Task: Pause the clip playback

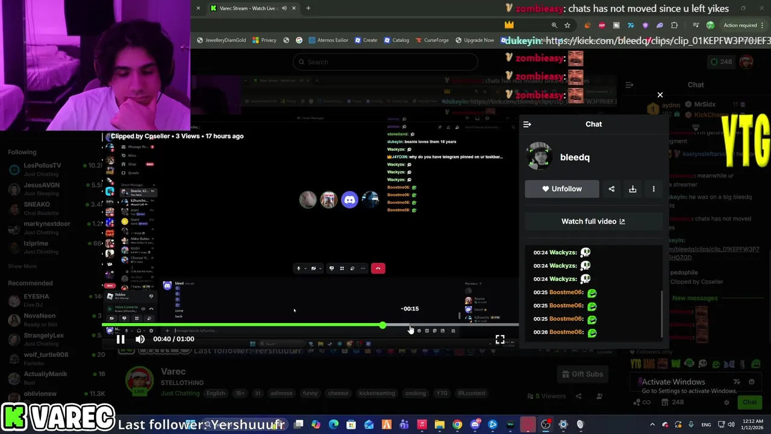Action: coord(120,339)
